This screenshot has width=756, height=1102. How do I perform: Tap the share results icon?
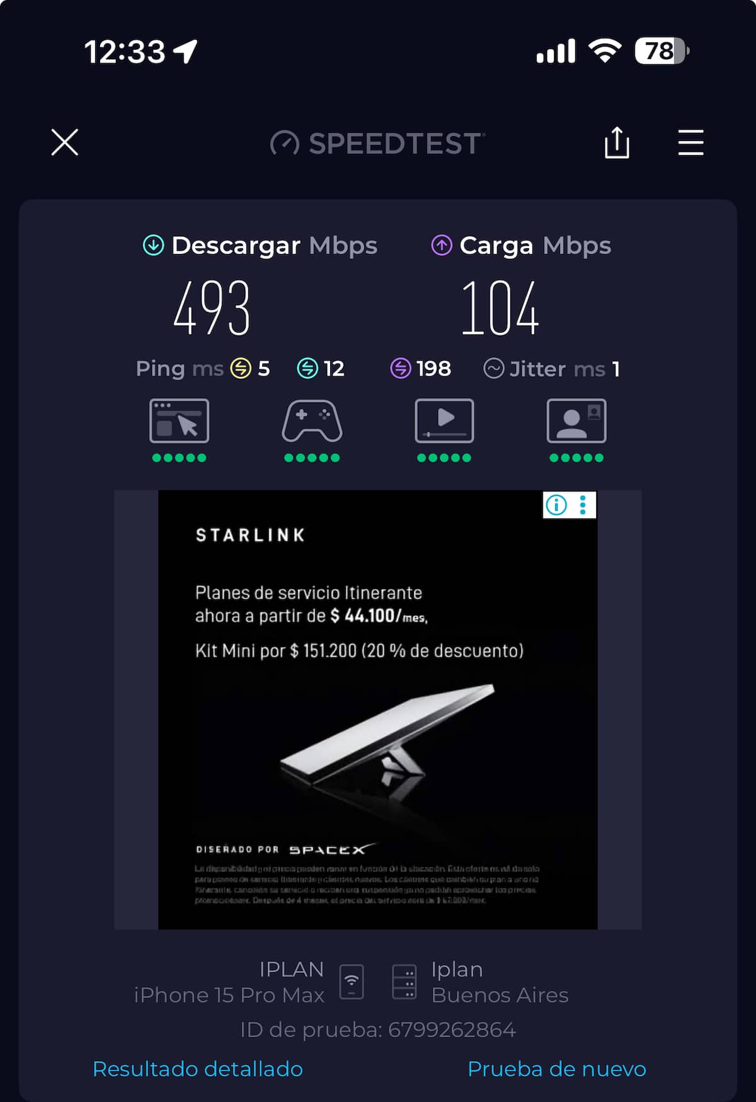617,142
